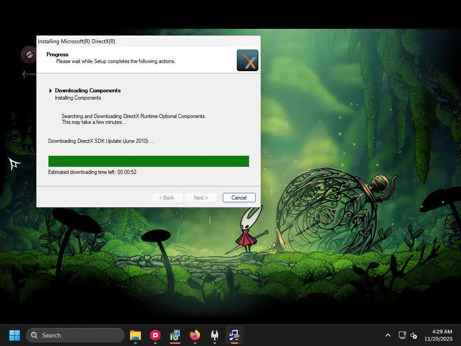
Task: Click the green download progress bar
Action: (149, 161)
